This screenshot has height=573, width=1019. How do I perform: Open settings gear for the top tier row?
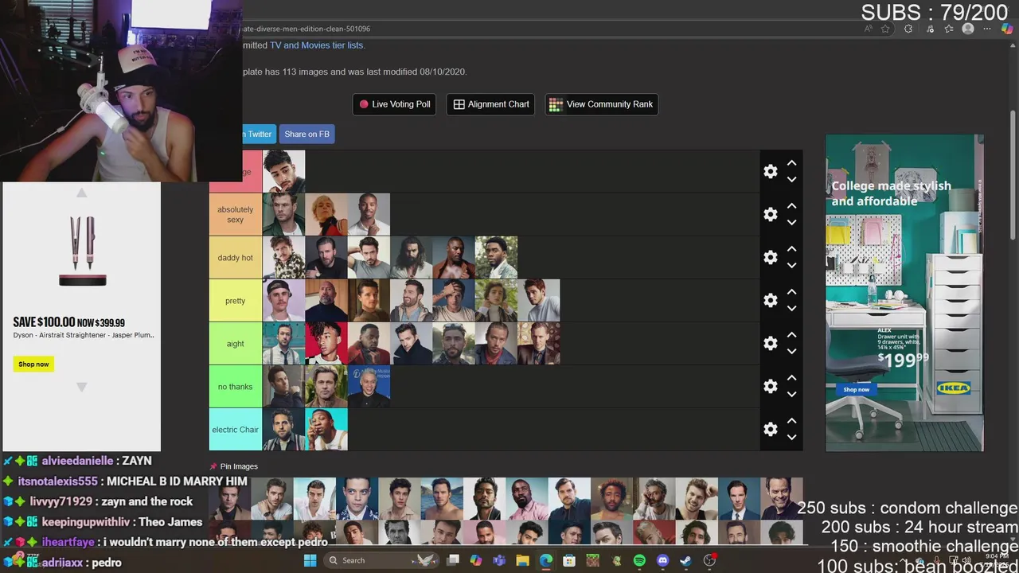pyautogui.click(x=771, y=172)
